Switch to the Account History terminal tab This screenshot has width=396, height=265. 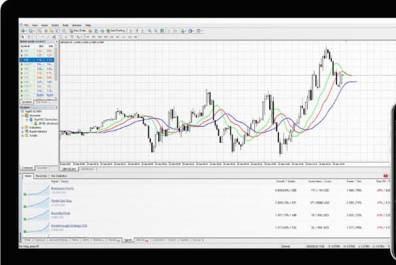pos(59,240)
